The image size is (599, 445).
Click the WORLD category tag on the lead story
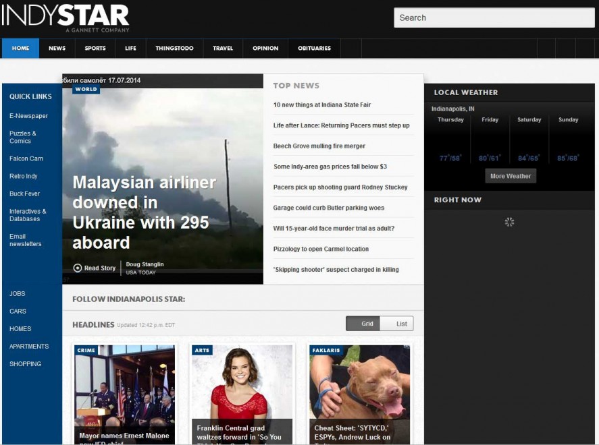[86, 89]
